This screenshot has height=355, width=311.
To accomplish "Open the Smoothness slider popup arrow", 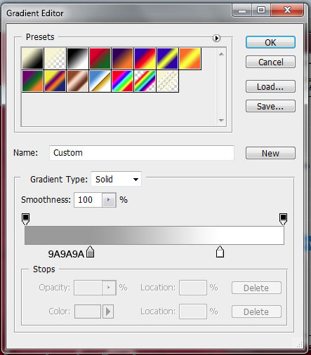I will click(109, 200).
